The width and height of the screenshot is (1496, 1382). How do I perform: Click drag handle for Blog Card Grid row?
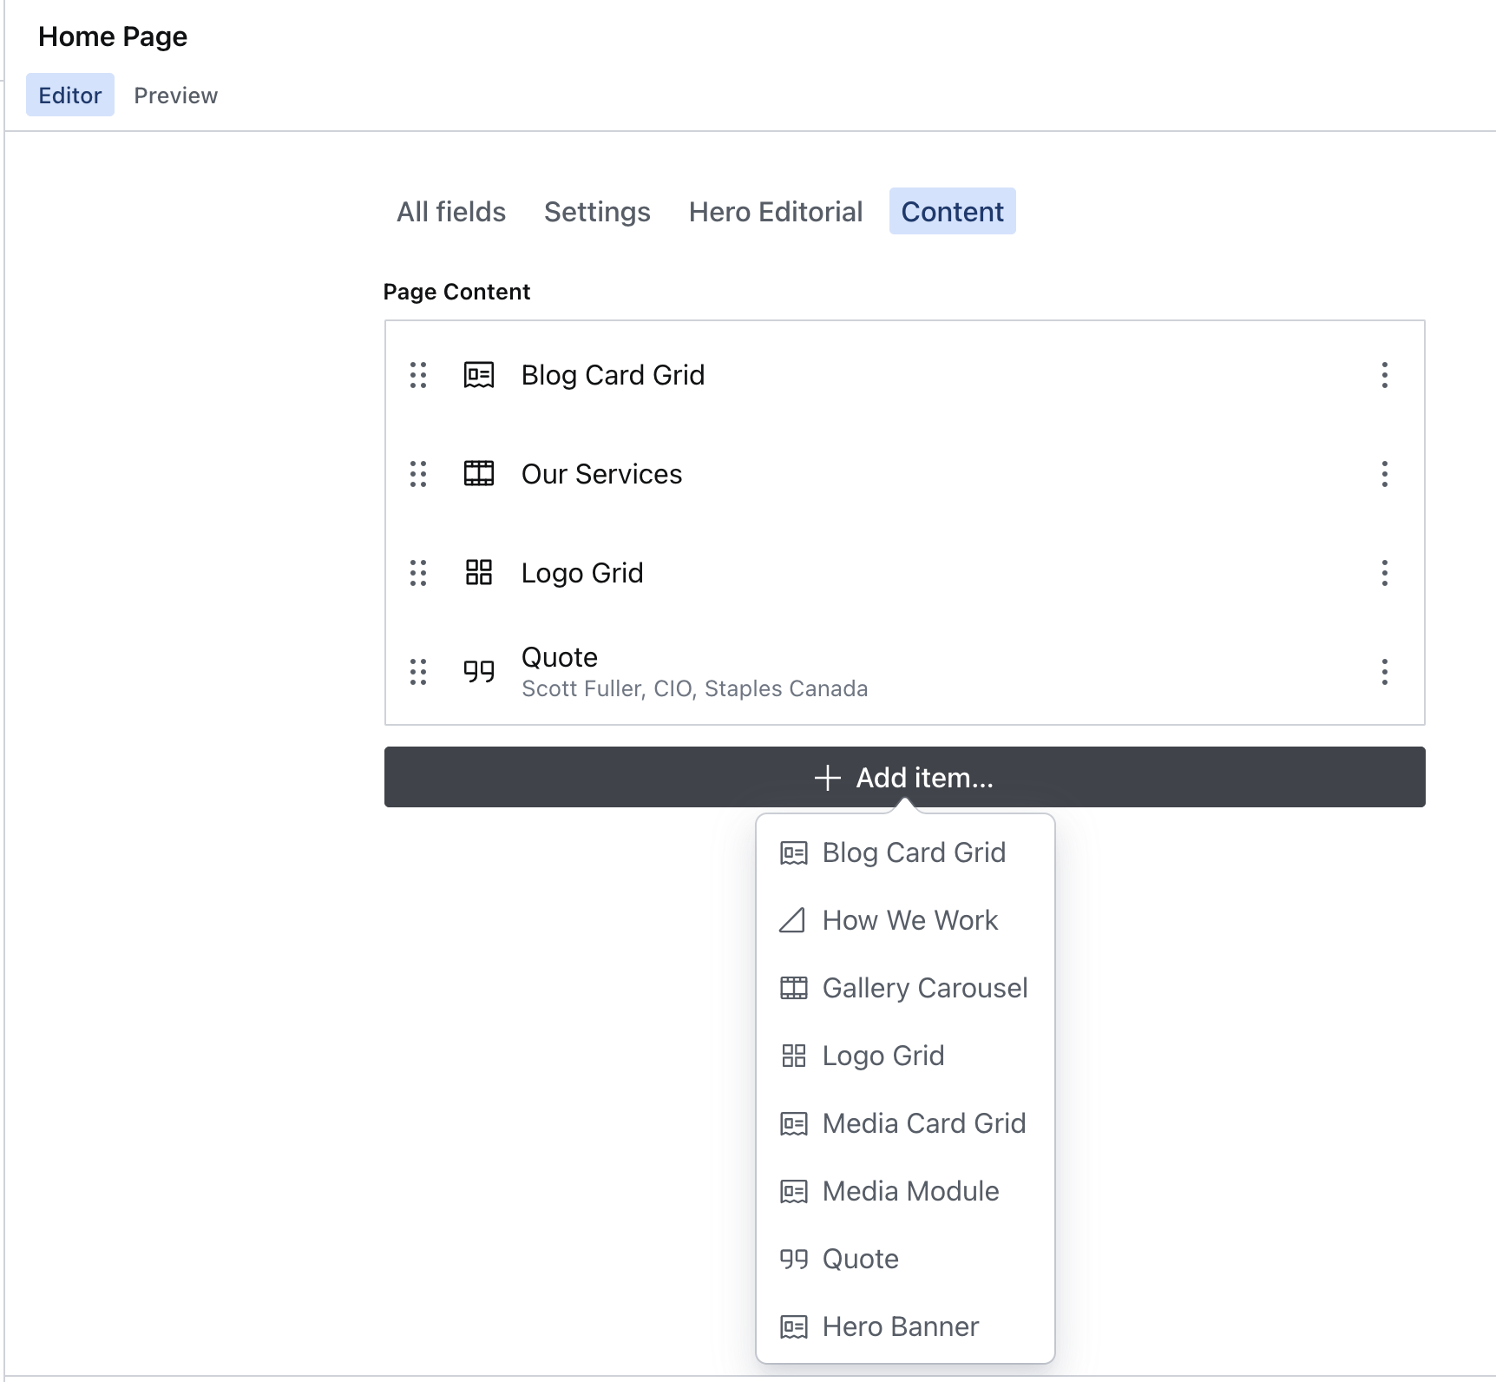(418, 375)
